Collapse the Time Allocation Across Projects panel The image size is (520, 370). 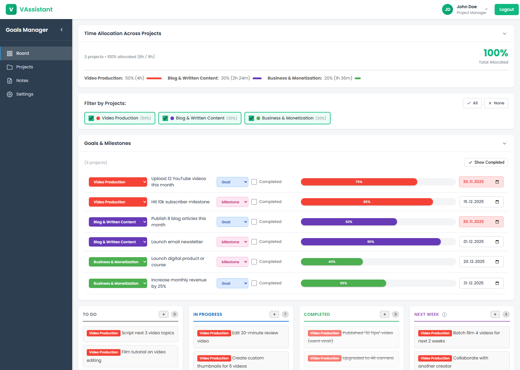(505, 34)
